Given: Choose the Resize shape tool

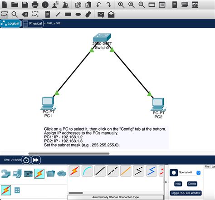Looking at the screenshot, I should pyautogui.click(x=35, y=14).
